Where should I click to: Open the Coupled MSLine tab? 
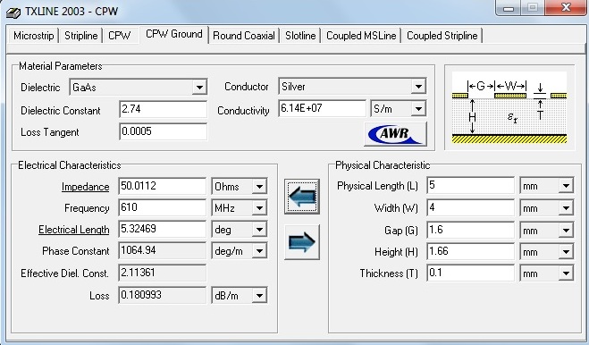coord(361,36)
